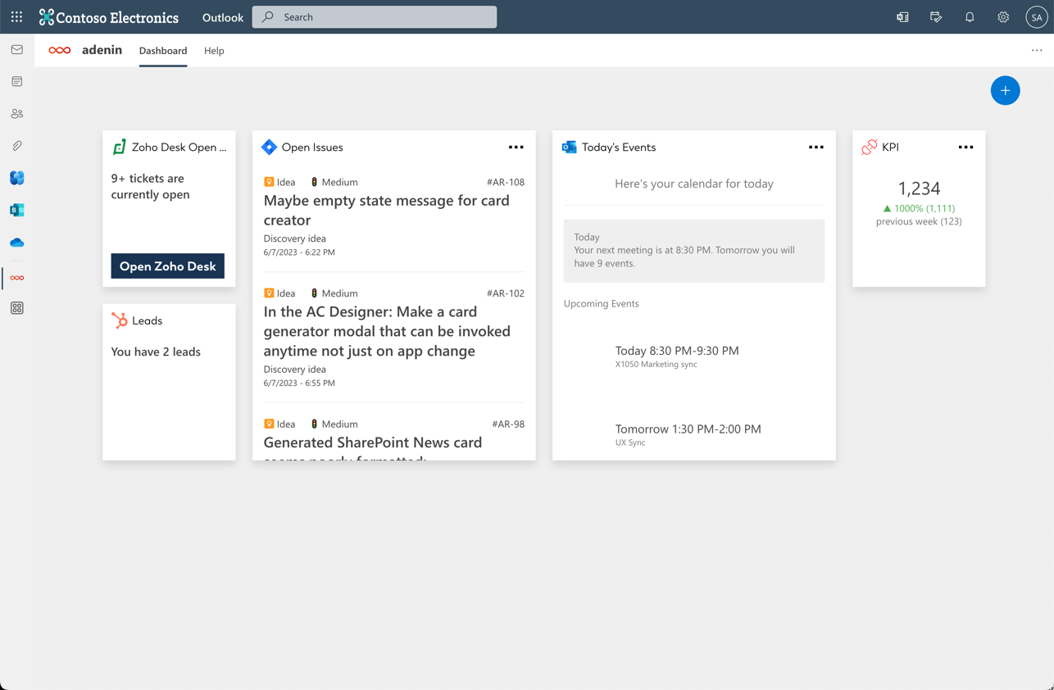Open the notifications bell
Viewport: 1054px width, 690px height.
pos(970,17)
